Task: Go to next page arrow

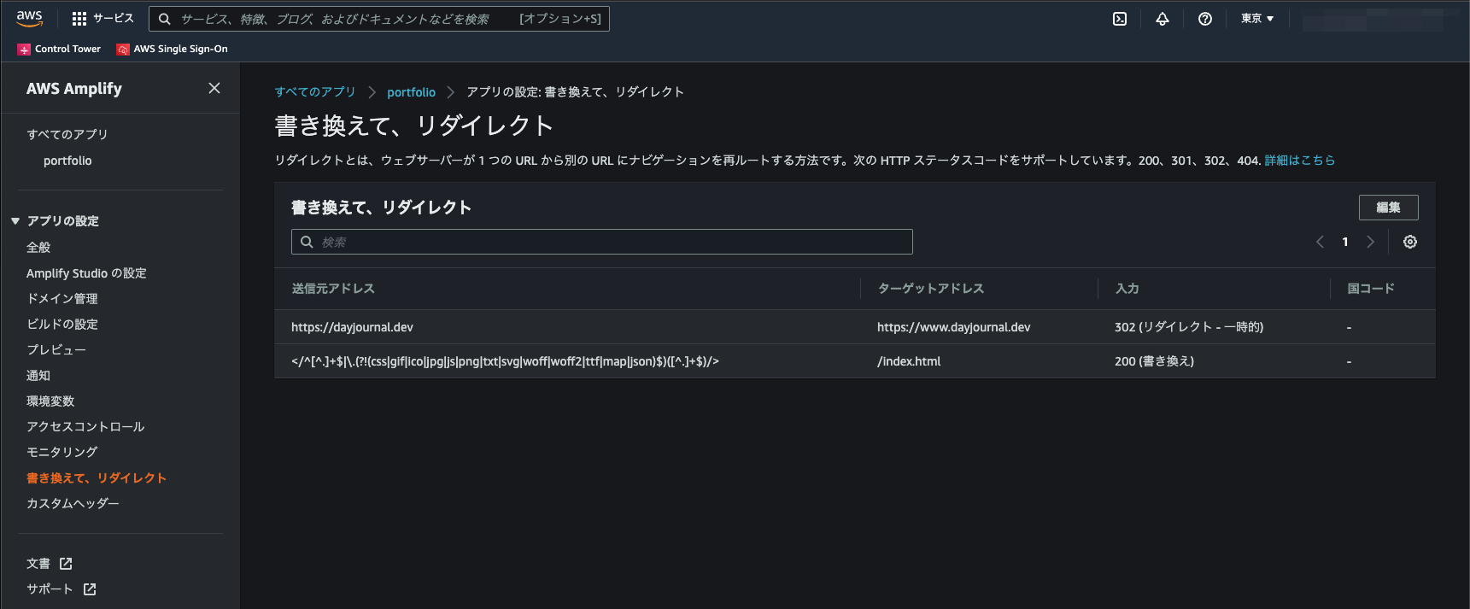Action: click(x=1370, y=242)
